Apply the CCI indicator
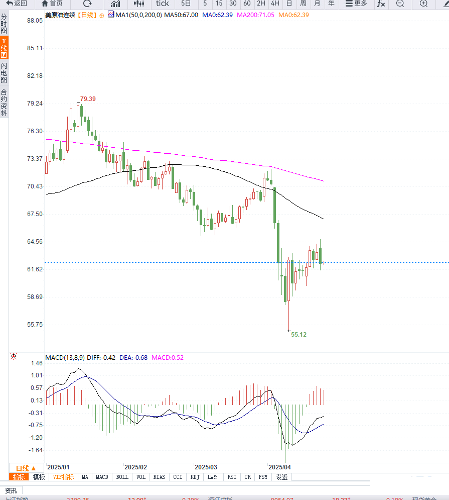The image size is (449, 500). 178,477
